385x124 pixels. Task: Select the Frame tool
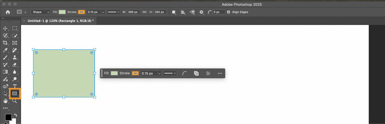pyautogui.click(x=14, y=43)
